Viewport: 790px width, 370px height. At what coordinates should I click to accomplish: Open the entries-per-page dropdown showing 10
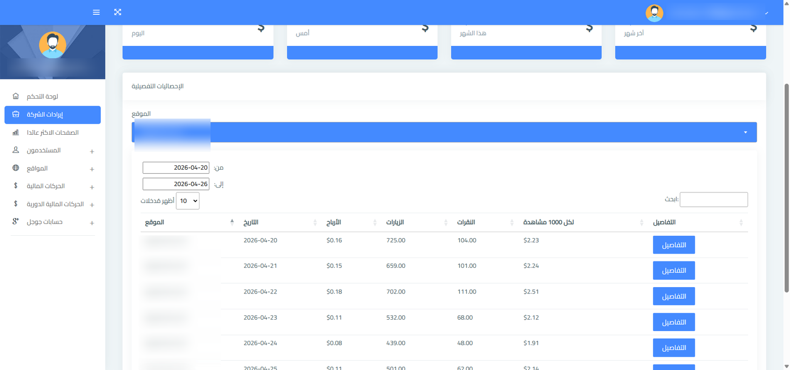[188, 201]
